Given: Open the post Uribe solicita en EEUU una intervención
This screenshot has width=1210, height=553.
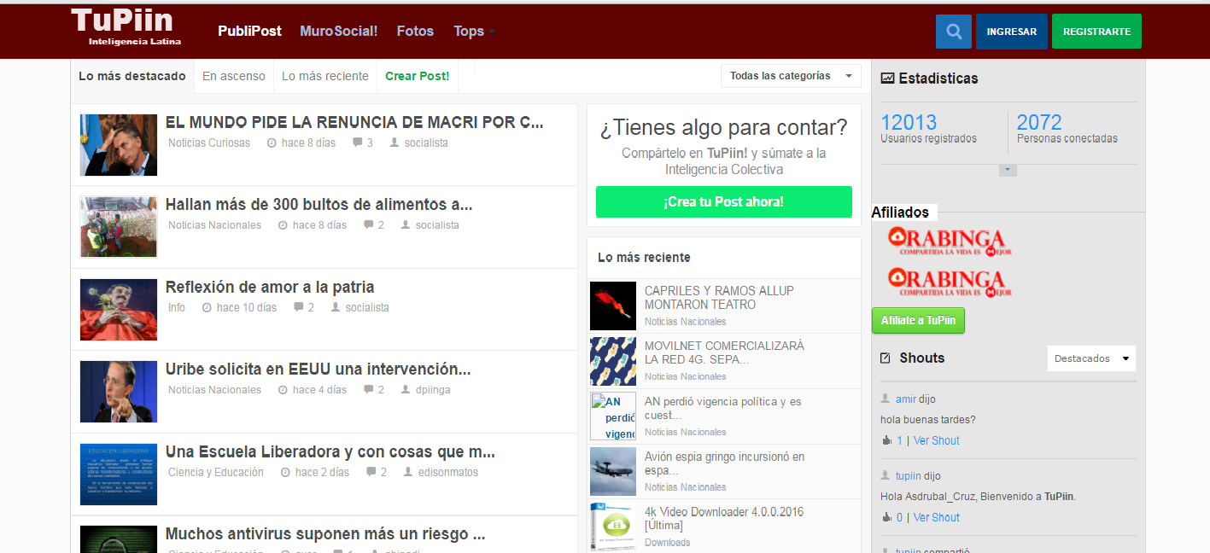Looking at the screenshot, I should (318, 370).
